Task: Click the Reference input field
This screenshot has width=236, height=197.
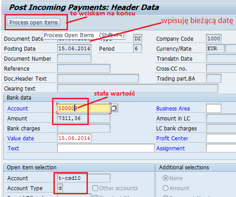Action: point(84,68)
